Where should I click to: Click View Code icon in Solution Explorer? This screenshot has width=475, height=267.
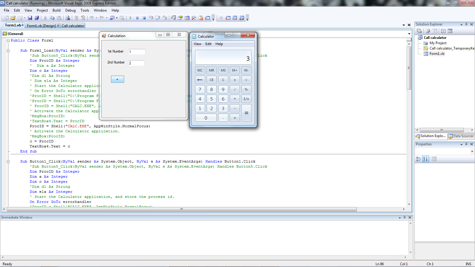pos(443,31)
